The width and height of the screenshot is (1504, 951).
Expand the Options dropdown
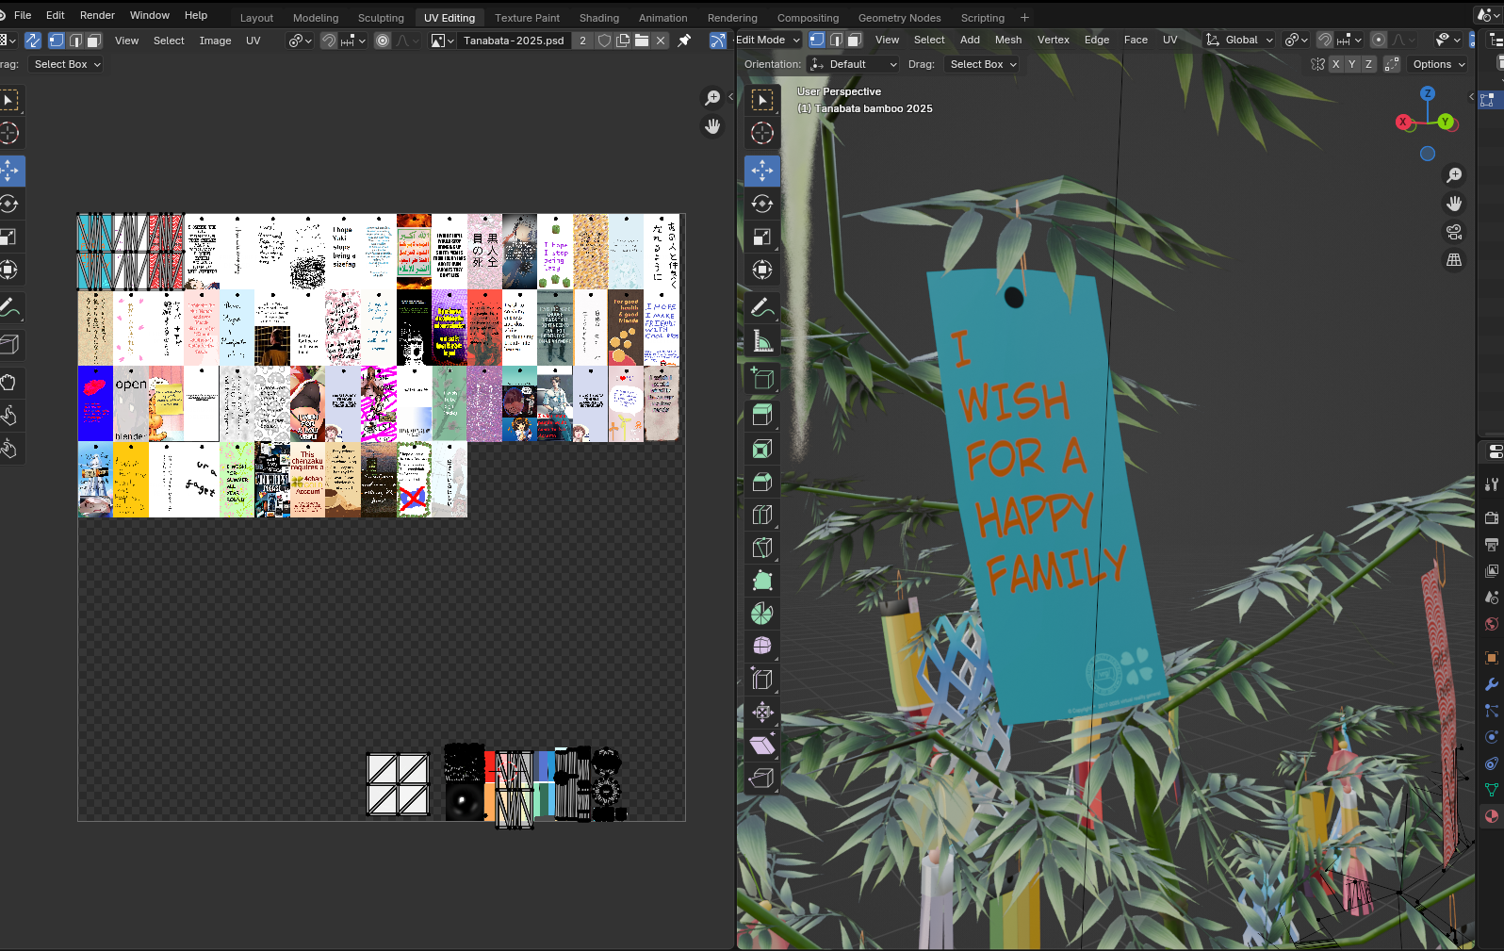pyautogui.click(x=1437, y=64)
